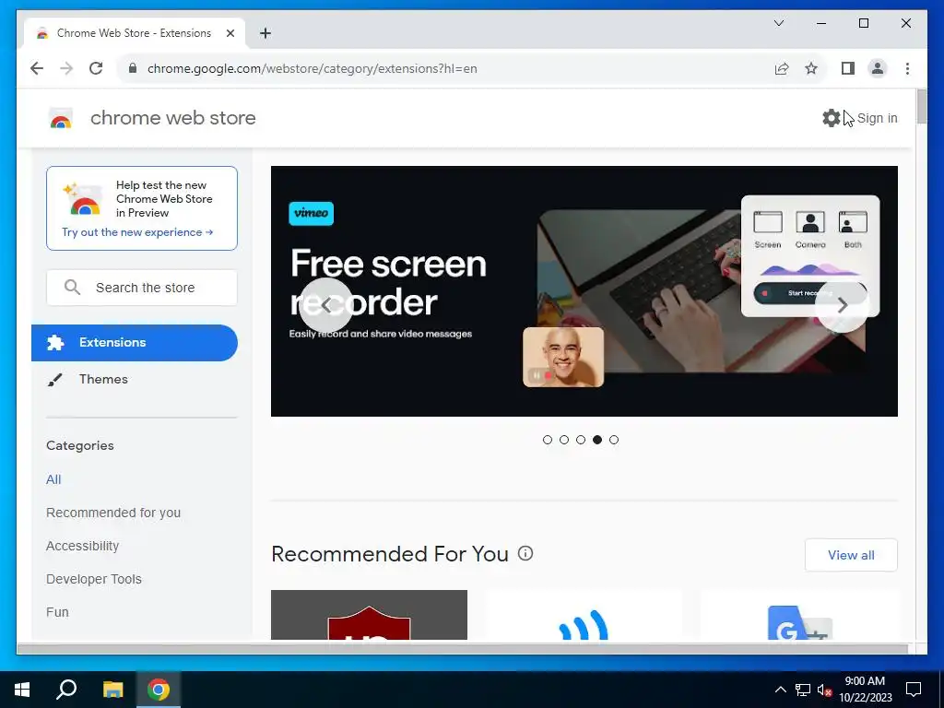Reload the page with the refresh icon
Screen dimensions: 944x708
[96, 68]
